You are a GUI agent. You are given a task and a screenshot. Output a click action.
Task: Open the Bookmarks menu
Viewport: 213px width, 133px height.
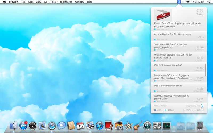pos(66,2)
